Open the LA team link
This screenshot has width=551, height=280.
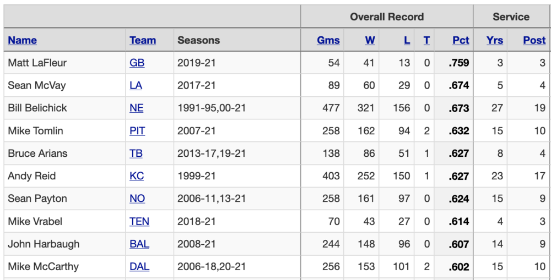136,85
